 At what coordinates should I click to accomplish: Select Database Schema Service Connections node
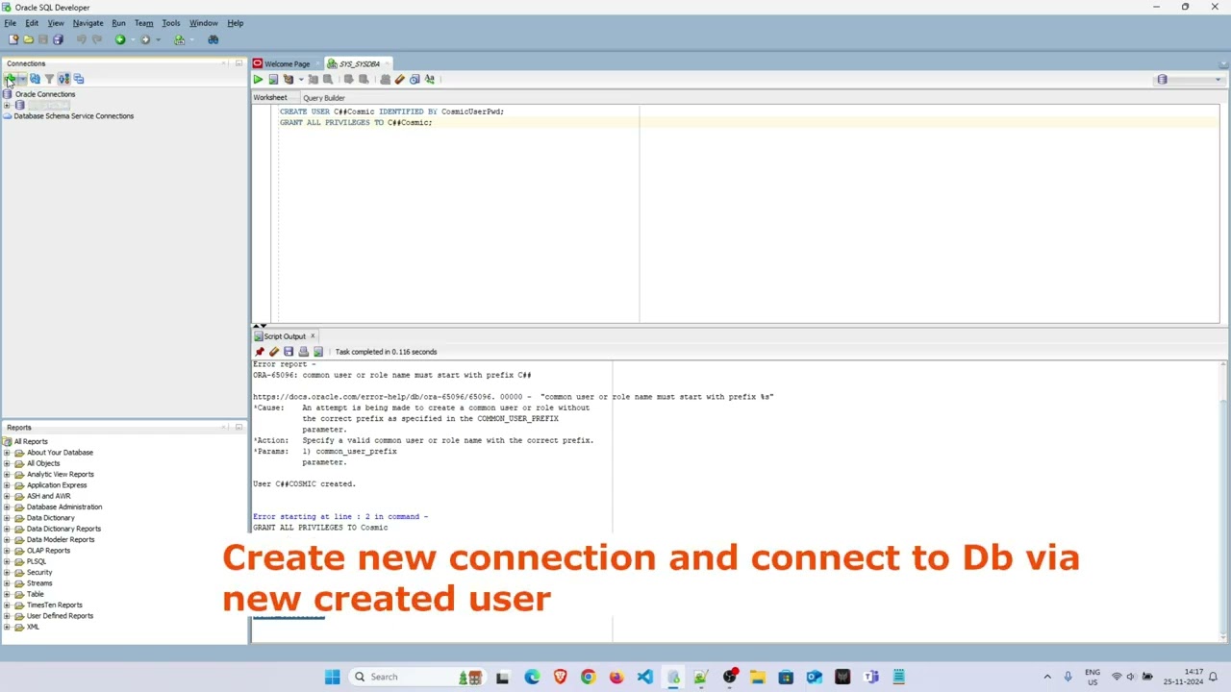(73, 116)
